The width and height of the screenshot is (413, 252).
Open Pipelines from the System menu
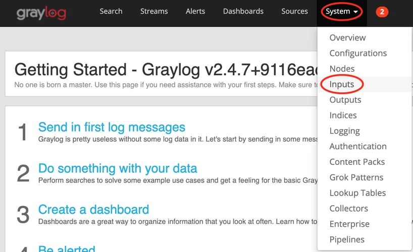[347, 239]
